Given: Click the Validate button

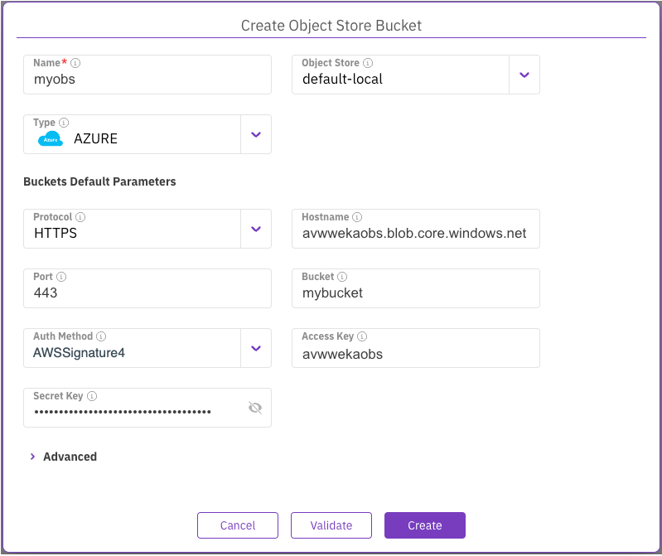Looking at the screenshot, I should pos(331,525).
